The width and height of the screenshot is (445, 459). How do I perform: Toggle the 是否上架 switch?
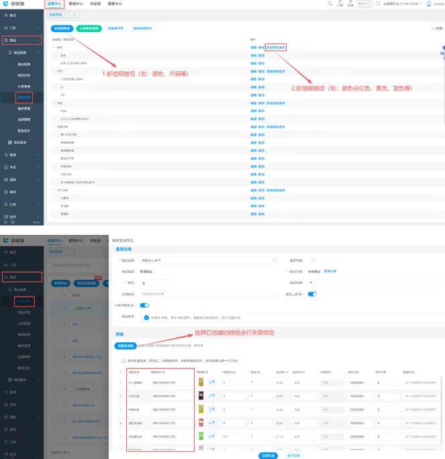[312, 294]
